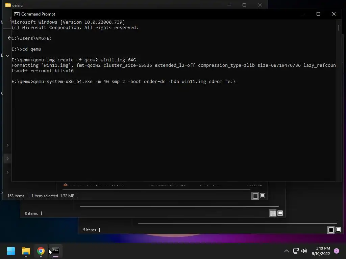Open volume control tray icon
Viewport: 346px width, 259px height.
(x=304, y=251)
